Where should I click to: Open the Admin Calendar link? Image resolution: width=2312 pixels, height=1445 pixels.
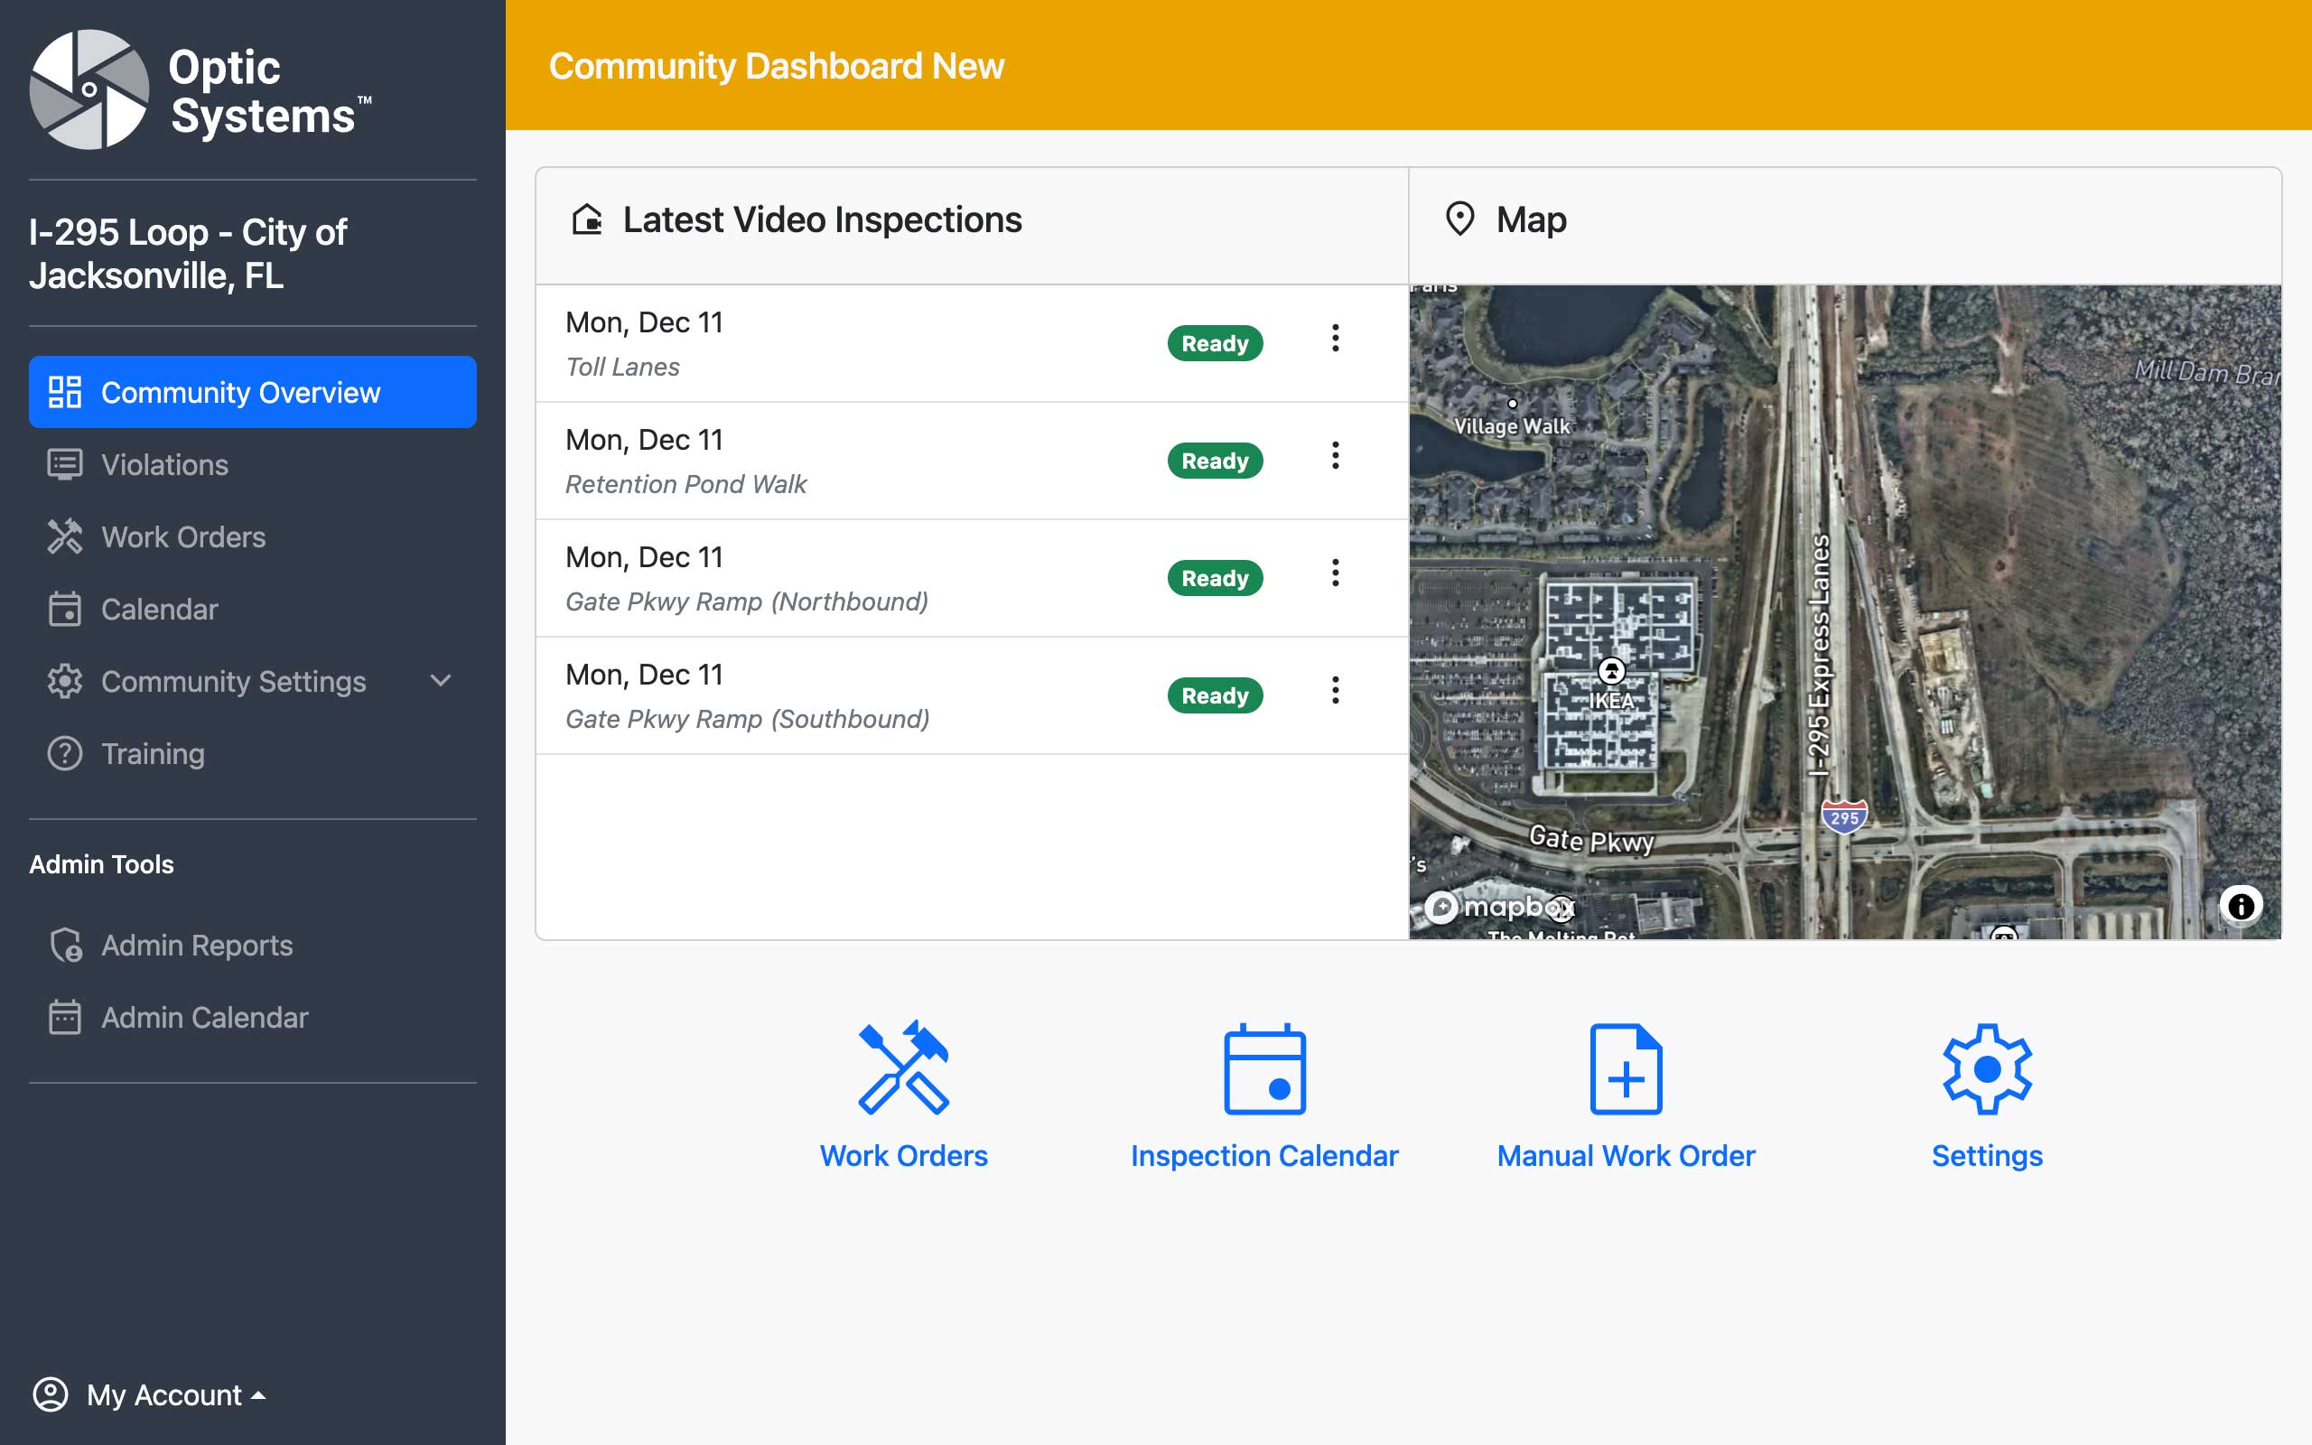pos(203,1018)
